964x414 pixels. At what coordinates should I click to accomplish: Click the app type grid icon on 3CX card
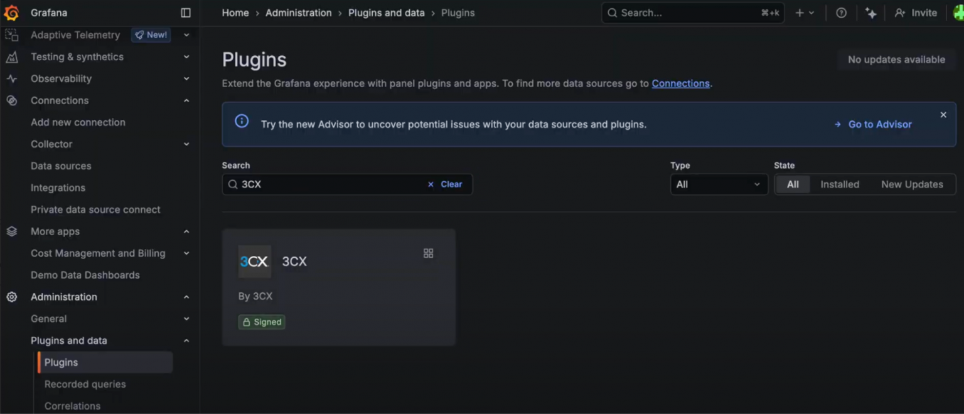coord(429,253)
